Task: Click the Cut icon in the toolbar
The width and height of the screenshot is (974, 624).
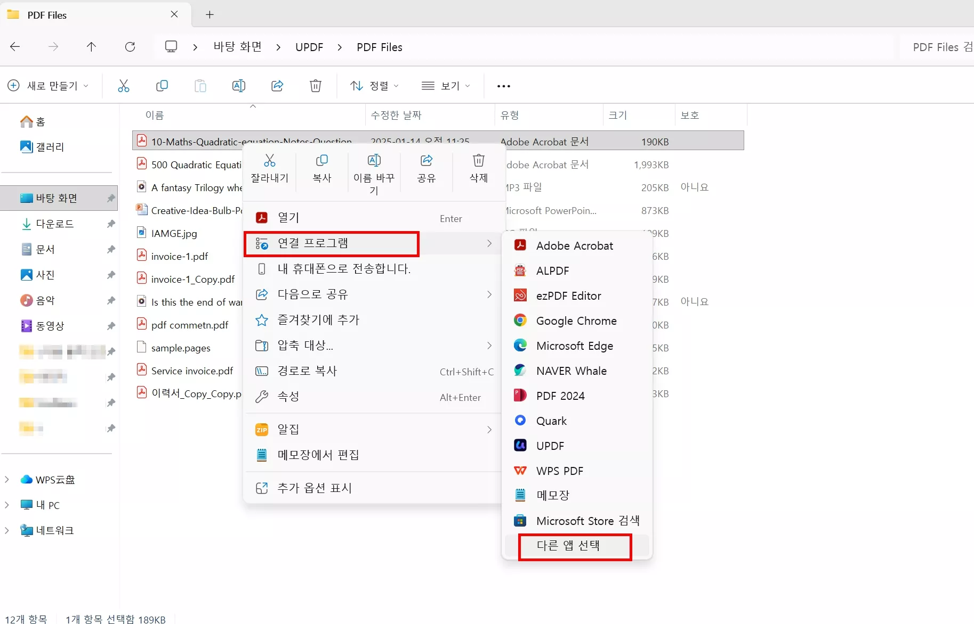Action: [123, 86]
